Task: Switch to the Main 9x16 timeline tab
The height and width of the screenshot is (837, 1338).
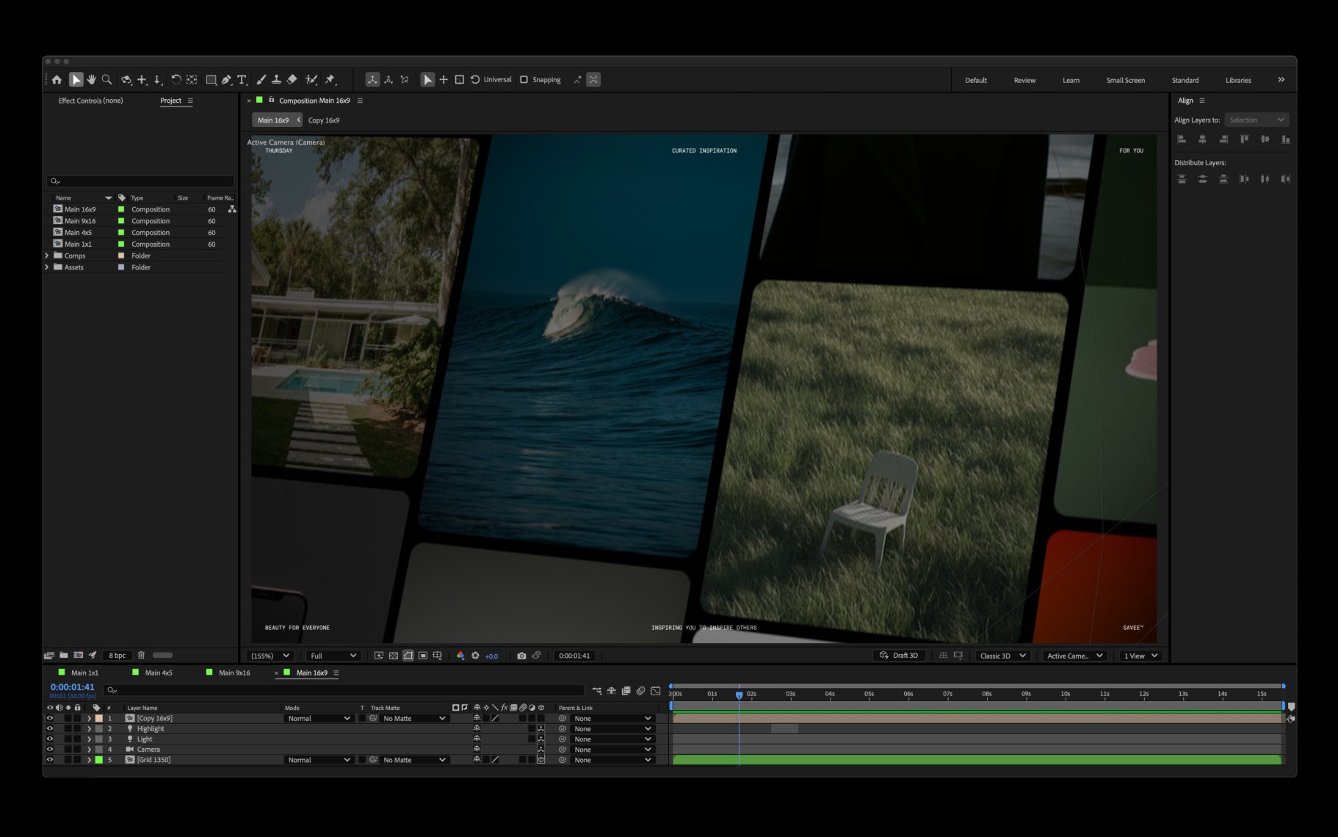Action: pos(234,673)
